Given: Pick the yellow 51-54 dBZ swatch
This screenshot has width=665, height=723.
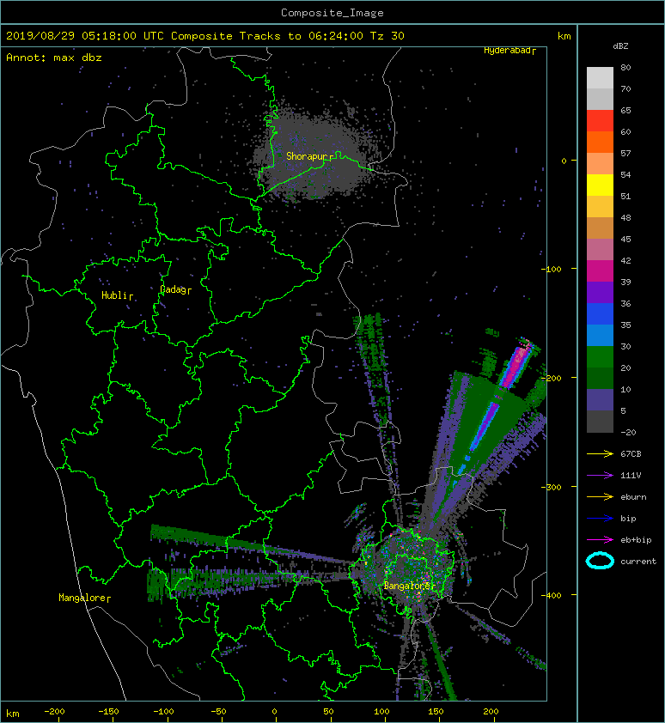Looking at the screenshot, I should (x=600, y=185).
